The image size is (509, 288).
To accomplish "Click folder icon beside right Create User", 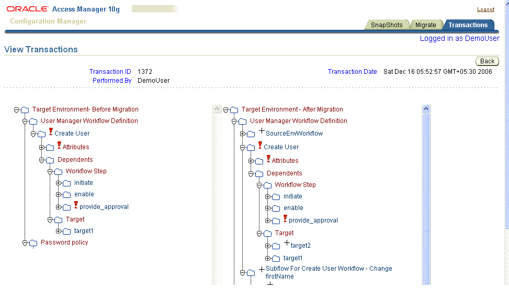I will click(x=251, y=148).
